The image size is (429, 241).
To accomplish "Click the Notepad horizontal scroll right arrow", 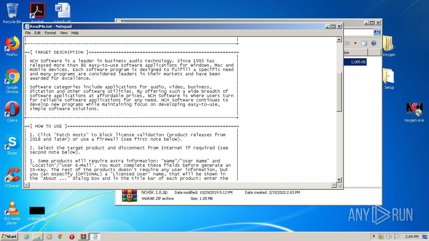I will [x=333, y=185].
